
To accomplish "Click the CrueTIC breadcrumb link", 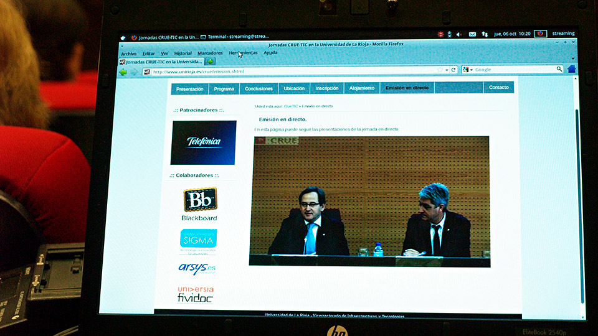I will 291,106.
